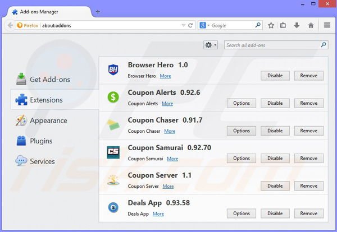The image size is (337, 232).
Task: Open the Google search engine dropdown
Action: [x=204, y=25]
